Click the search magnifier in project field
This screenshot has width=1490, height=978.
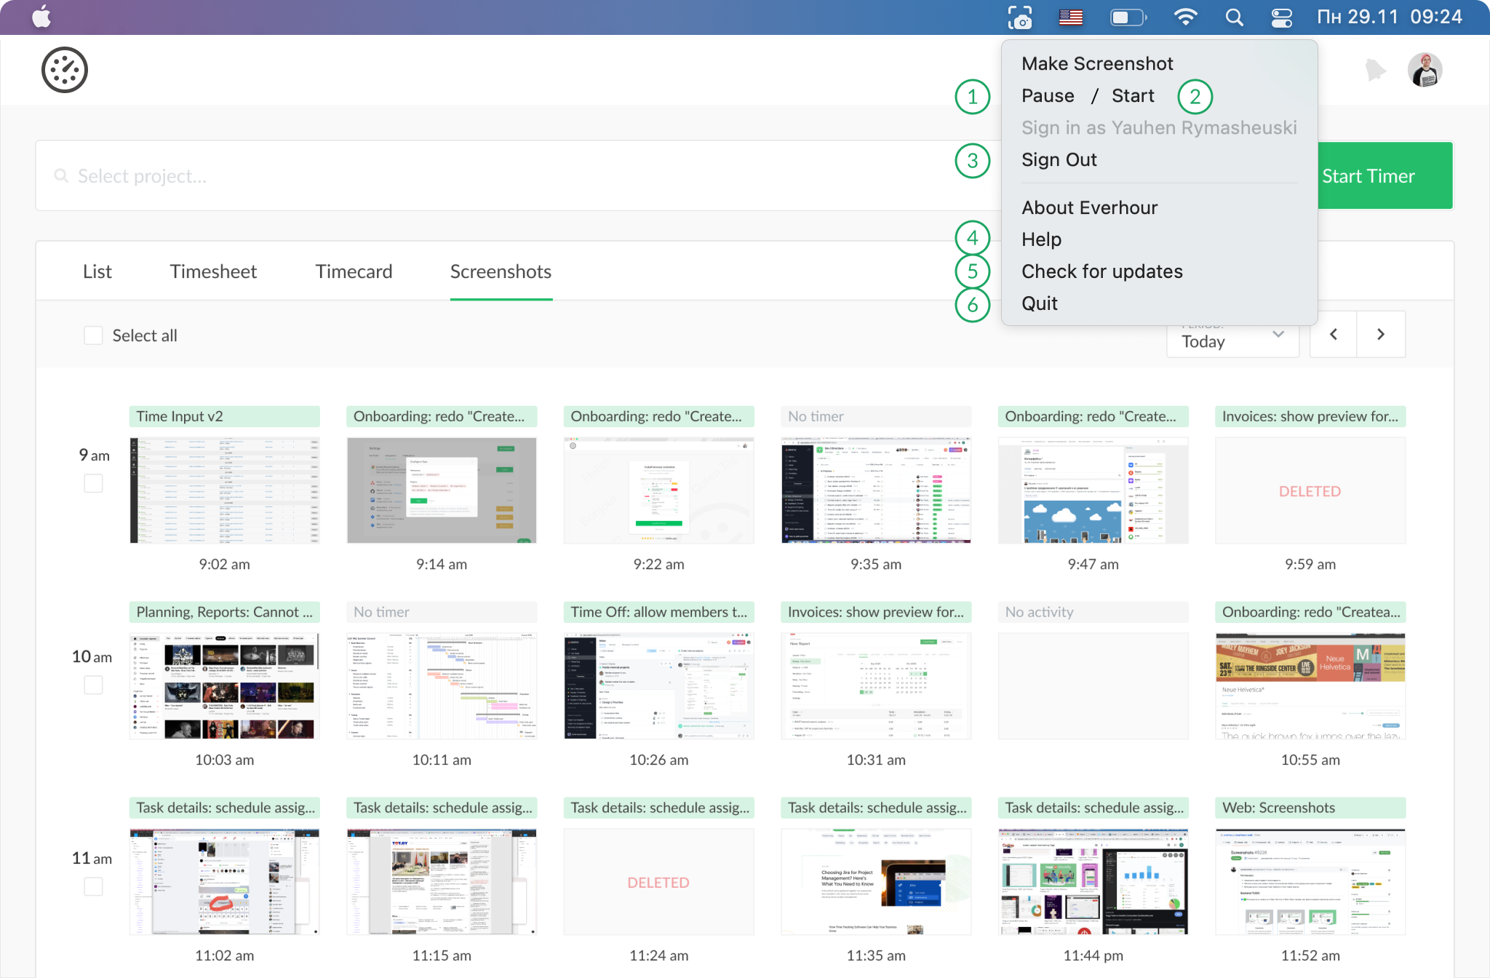tap(61, 176)
